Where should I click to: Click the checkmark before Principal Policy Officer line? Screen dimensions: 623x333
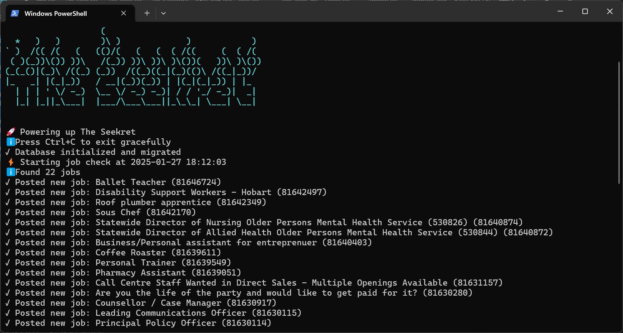8,323
